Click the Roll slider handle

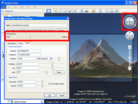click(x=46, y=72)
